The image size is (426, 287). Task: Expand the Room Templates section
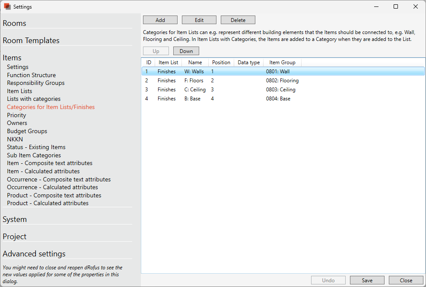point(31,41)
